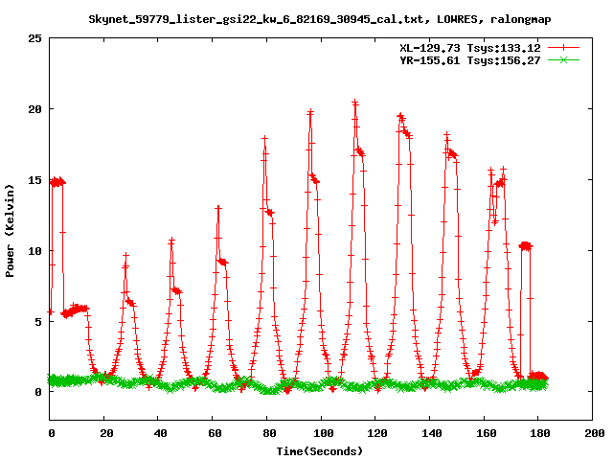Click the x-axis tick label 20

point(105,433)
